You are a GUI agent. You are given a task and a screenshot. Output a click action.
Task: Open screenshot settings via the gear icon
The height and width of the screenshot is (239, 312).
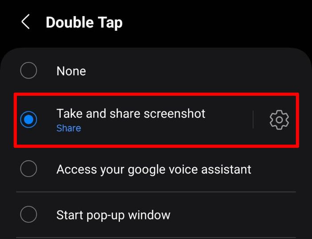click(279, 119)
